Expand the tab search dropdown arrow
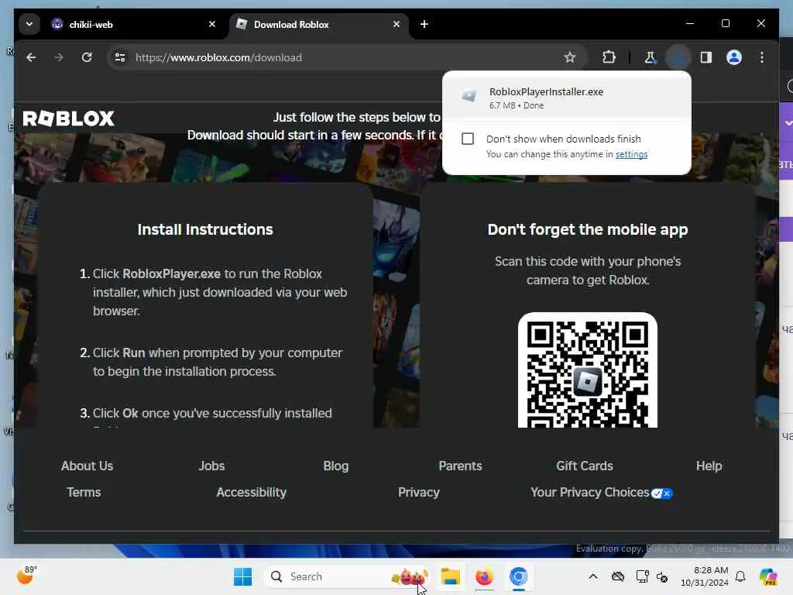Viewport: 793px width, 595px height. [x=29, y=24]
